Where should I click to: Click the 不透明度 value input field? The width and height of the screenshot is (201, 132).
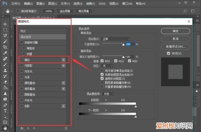click(130, 44)
